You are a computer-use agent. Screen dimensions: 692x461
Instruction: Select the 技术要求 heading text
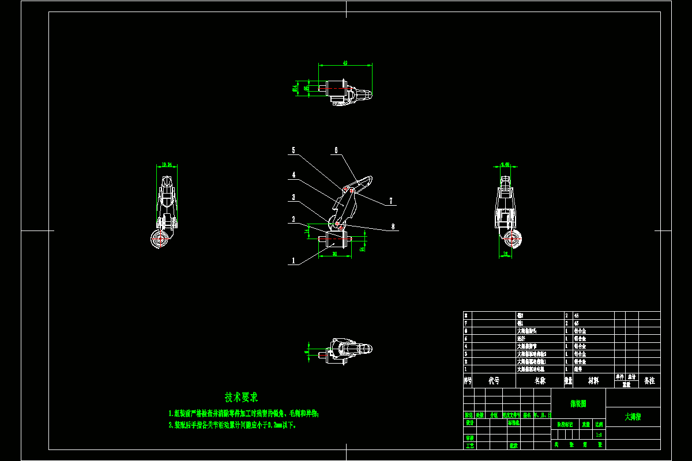(x=242, y=397)
